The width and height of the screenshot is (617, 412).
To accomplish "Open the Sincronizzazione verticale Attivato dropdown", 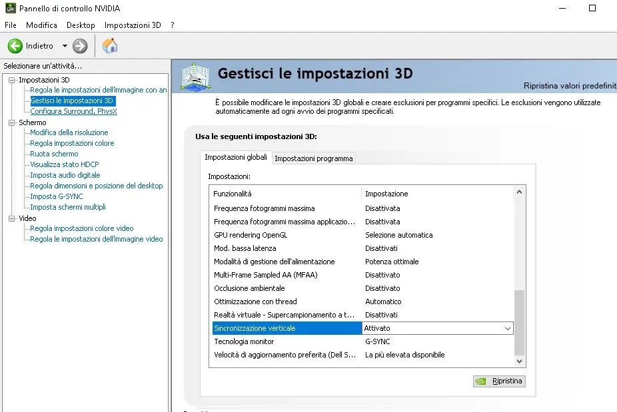I will [x=508, y=328].
